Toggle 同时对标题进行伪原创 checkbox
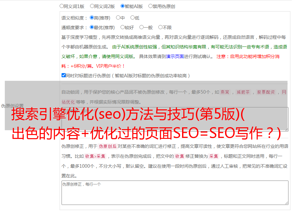The width and height of the screenshot is (292, 211). (x=63, y=75)
